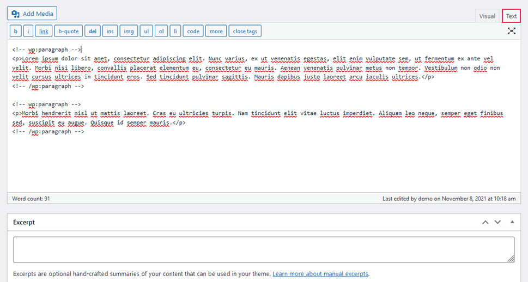Insert blockquote with b-quote button
Viewport: 528px width, 282px height.
point(68,31)
